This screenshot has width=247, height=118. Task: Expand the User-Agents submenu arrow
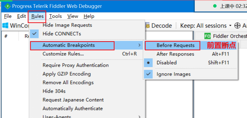pos(139,117)
